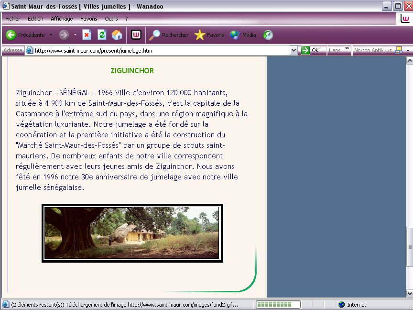Click the status bar download message

click(125, 305)
